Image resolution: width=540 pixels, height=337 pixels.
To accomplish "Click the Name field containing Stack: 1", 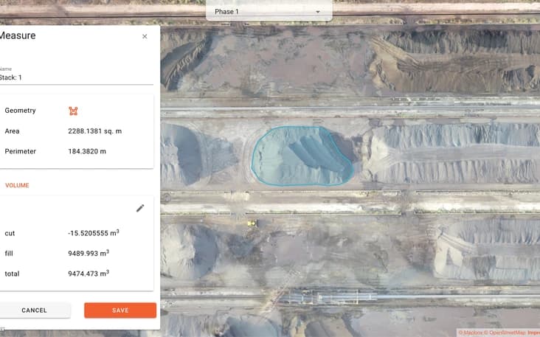I will point(74,77).
